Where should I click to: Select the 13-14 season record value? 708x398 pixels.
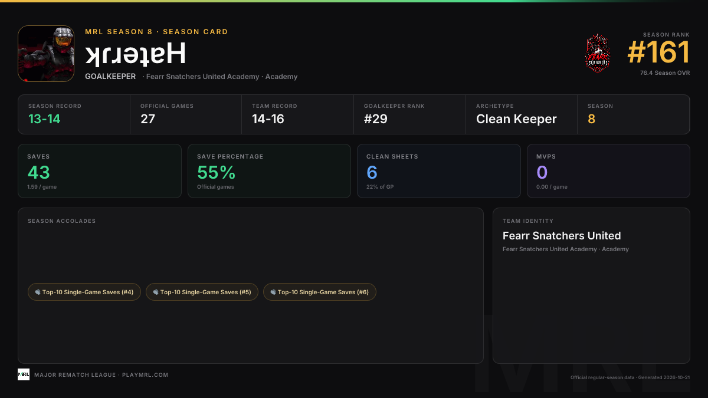(x=44, y=119)
